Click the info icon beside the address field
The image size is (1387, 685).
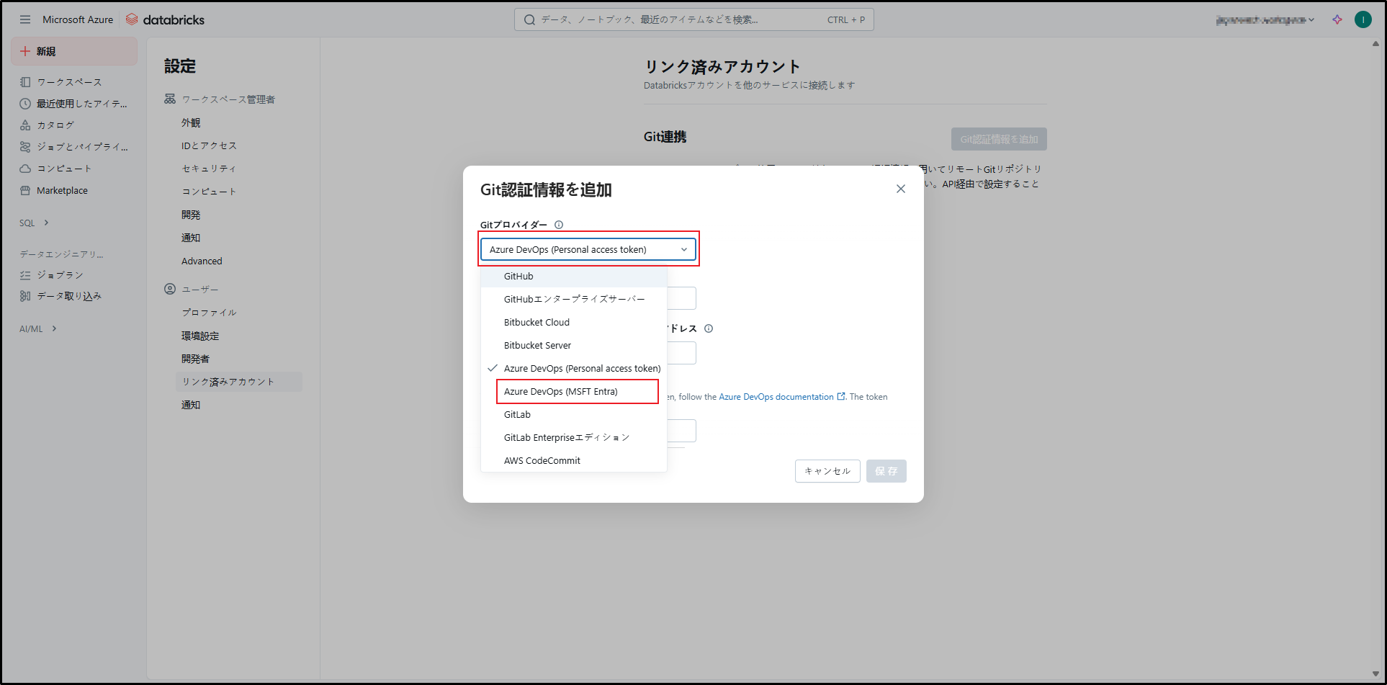tap(709, 328)
